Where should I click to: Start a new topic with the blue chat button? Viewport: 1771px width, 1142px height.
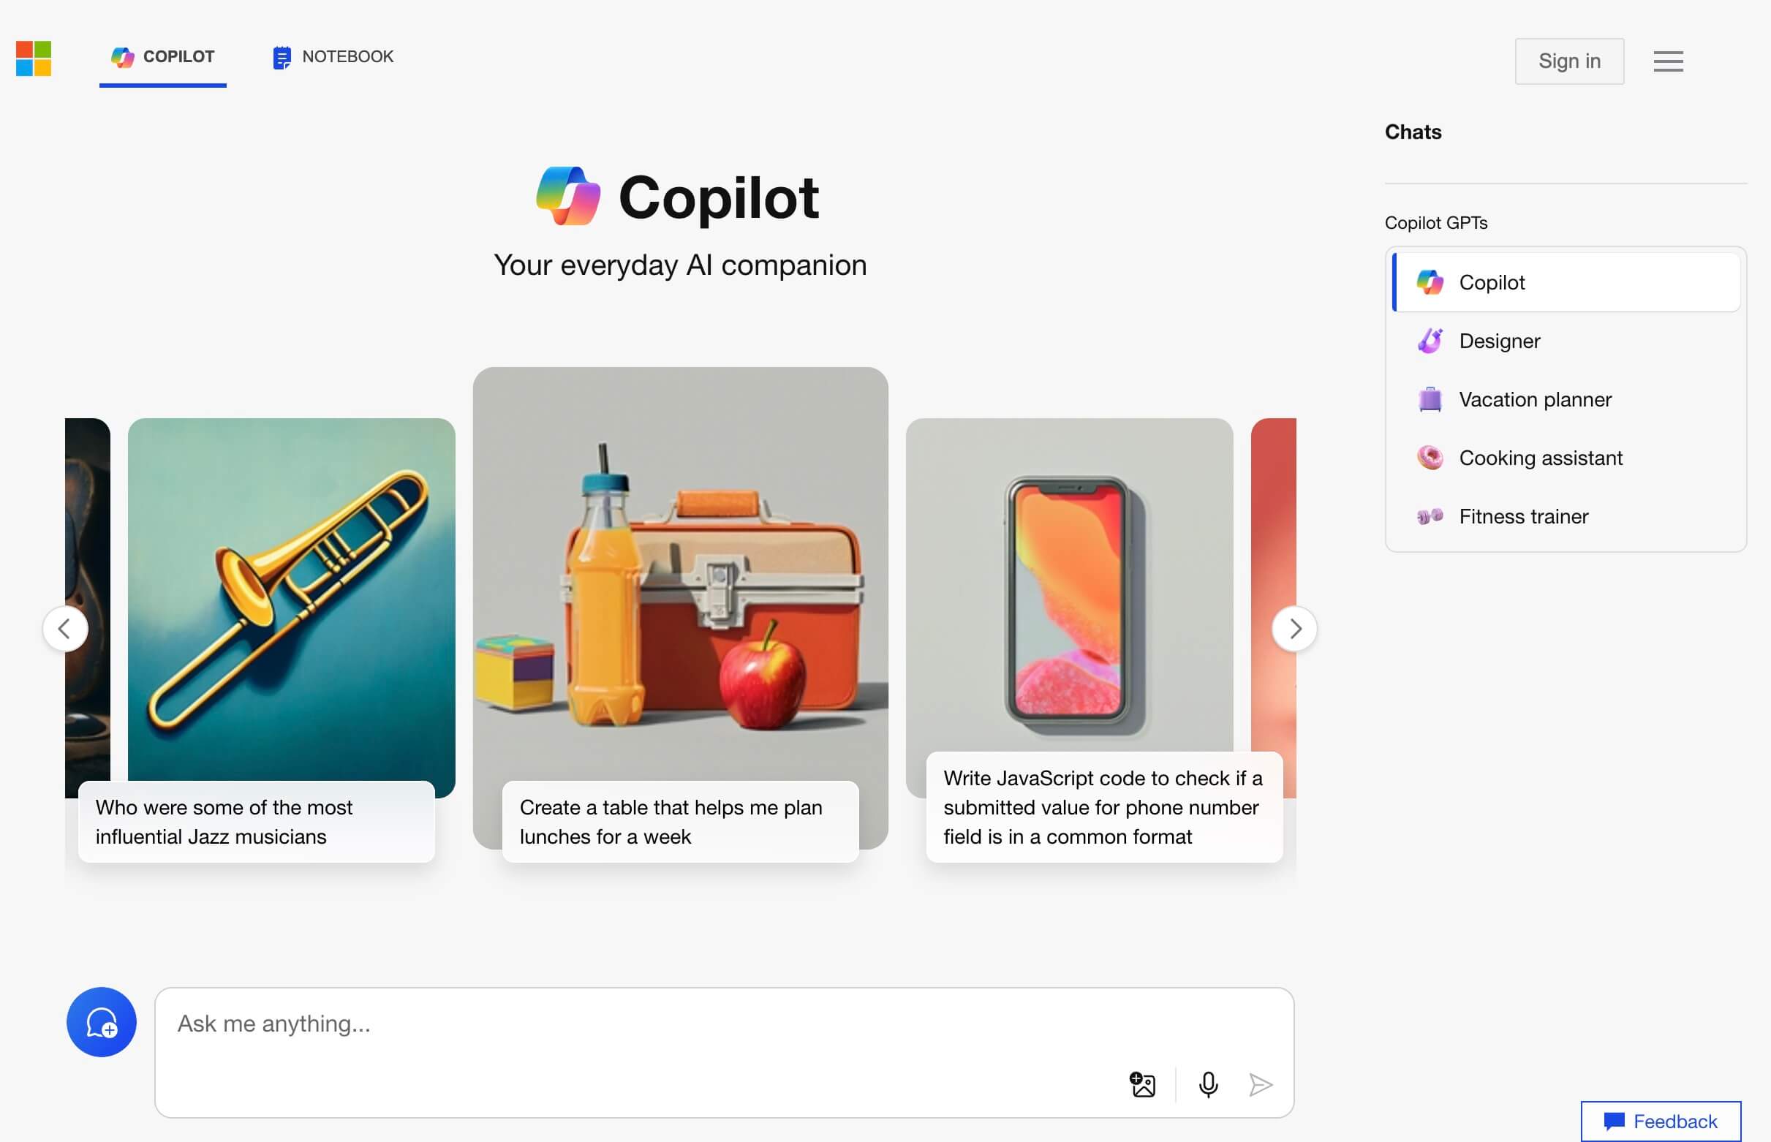(102, 1022)
